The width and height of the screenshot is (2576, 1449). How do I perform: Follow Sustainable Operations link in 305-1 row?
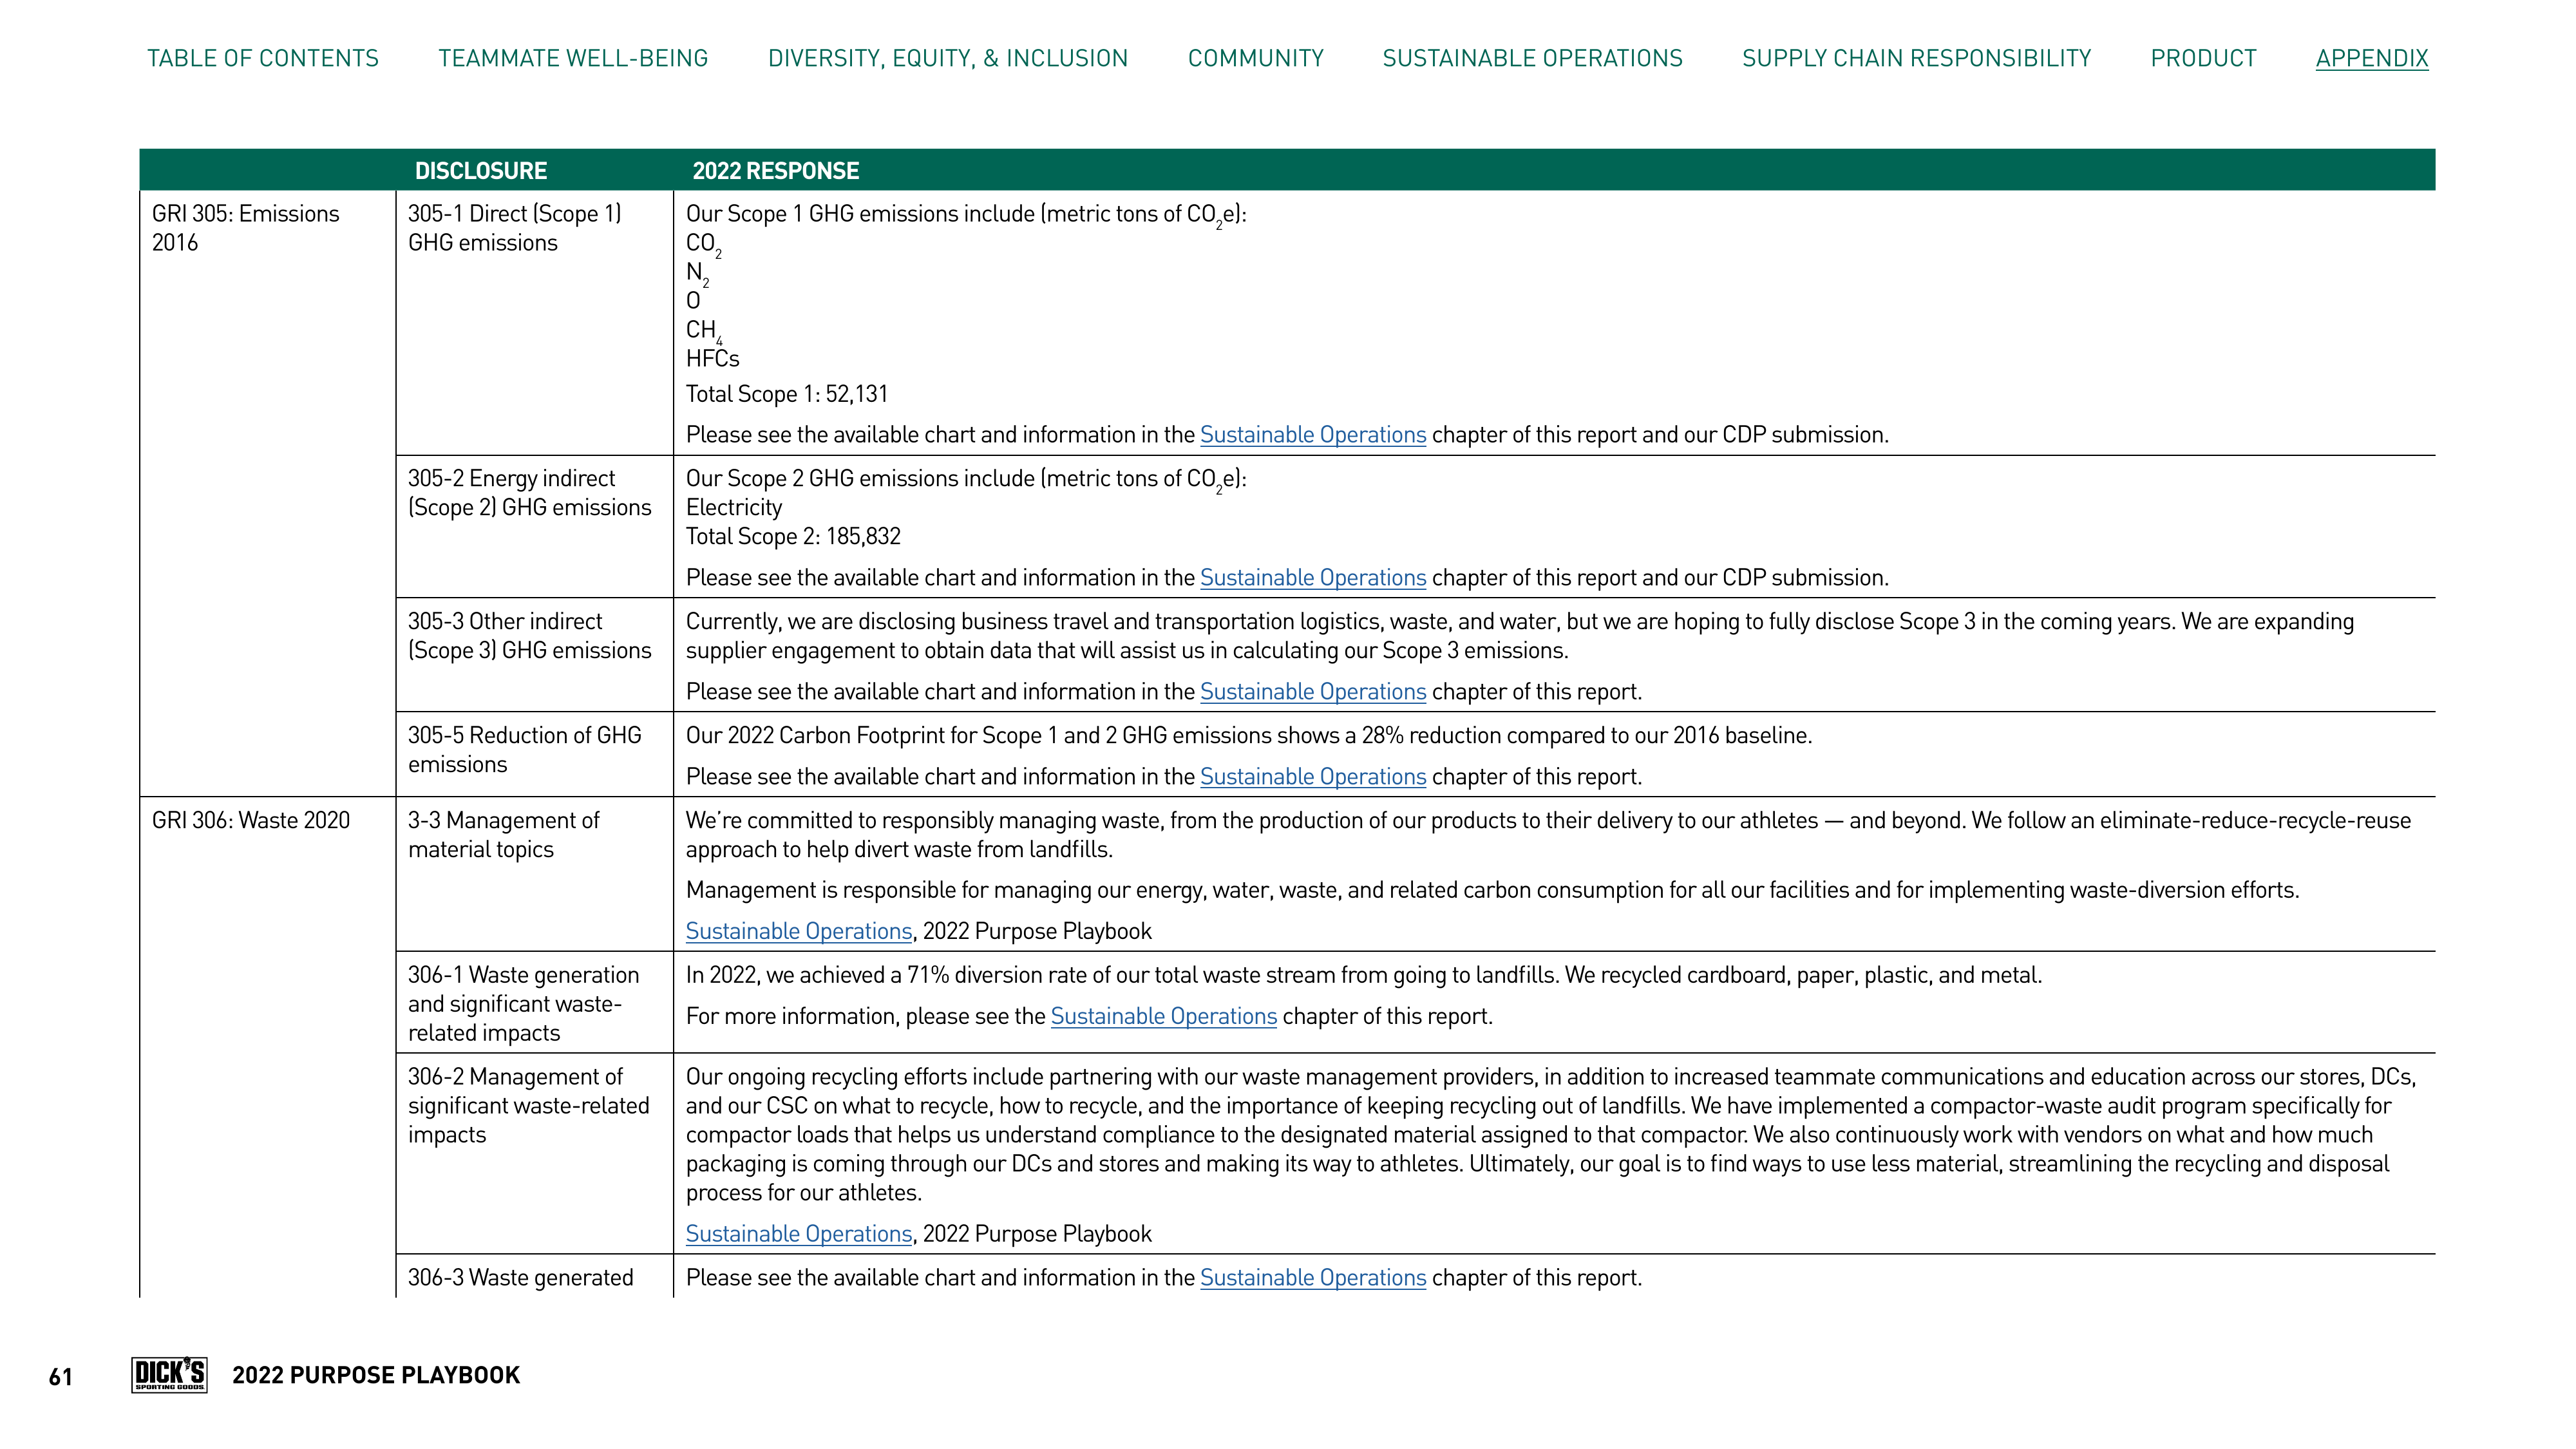click(1313, 435)
